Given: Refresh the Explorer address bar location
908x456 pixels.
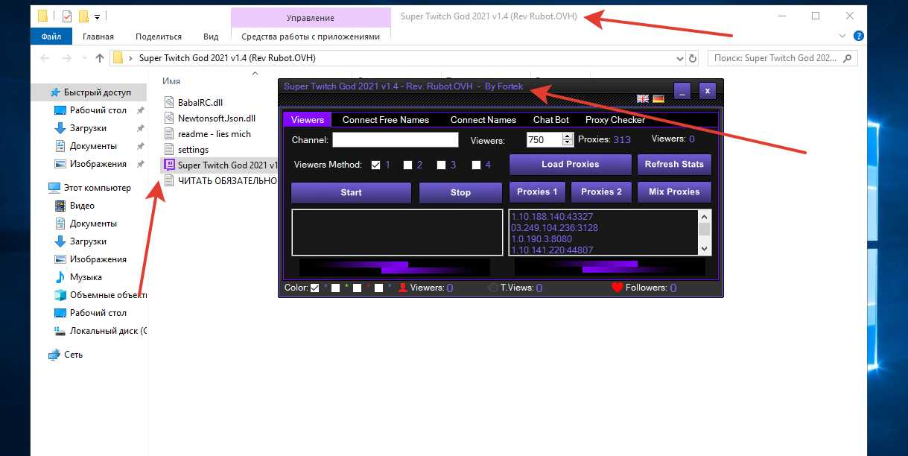Looking at the screenshot, I should click(x=693, y=58).
